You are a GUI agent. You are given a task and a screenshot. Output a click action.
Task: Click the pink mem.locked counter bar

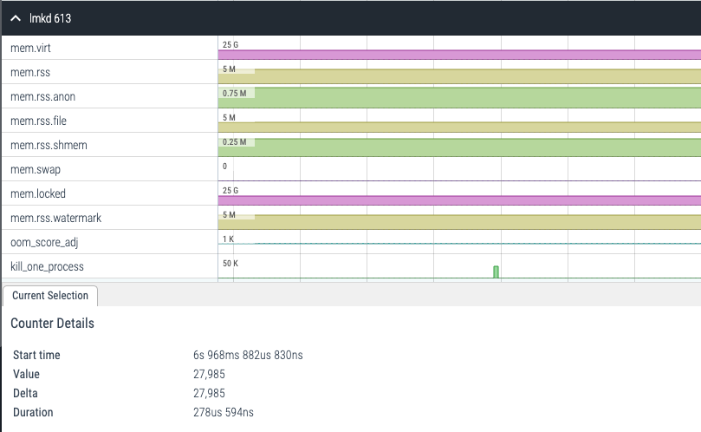(x=459, y=200)
